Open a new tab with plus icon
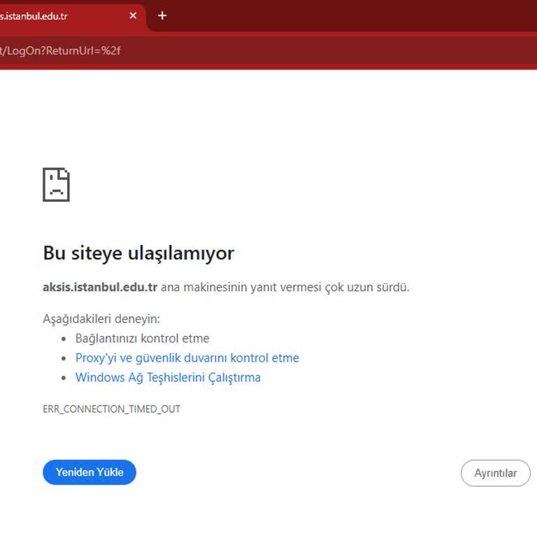This screenshot has width=537, height=537. 162,15
